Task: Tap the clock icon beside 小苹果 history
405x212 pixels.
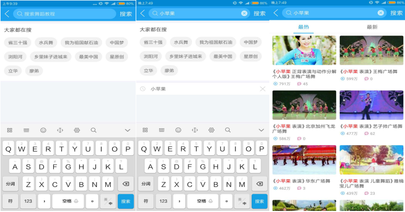Action: click(142, 89)
